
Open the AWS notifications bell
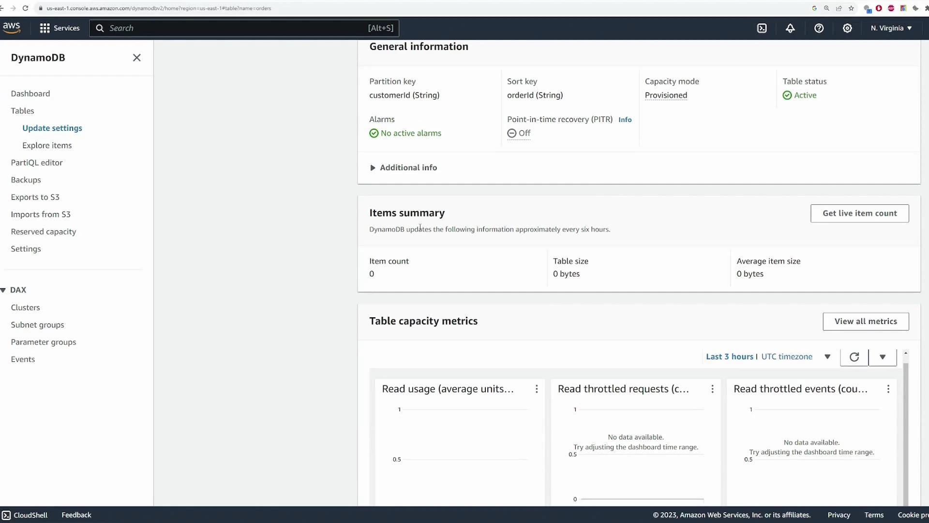point(791,28)
